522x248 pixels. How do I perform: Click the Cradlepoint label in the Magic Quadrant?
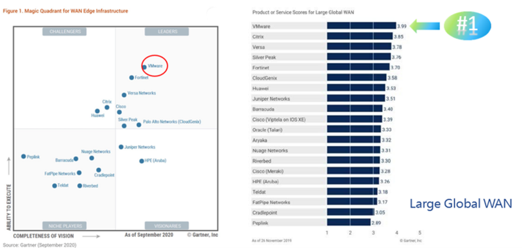[x=104, y=175]
